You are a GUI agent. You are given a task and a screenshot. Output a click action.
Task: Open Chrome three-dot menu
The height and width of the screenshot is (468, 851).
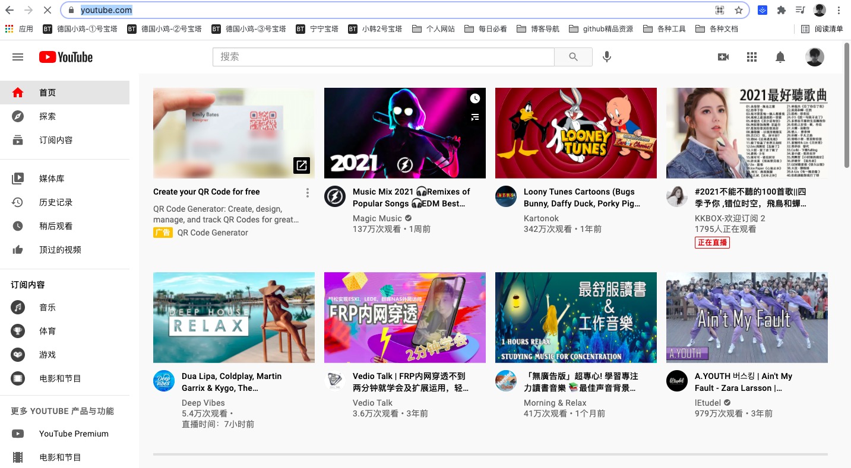839,10
